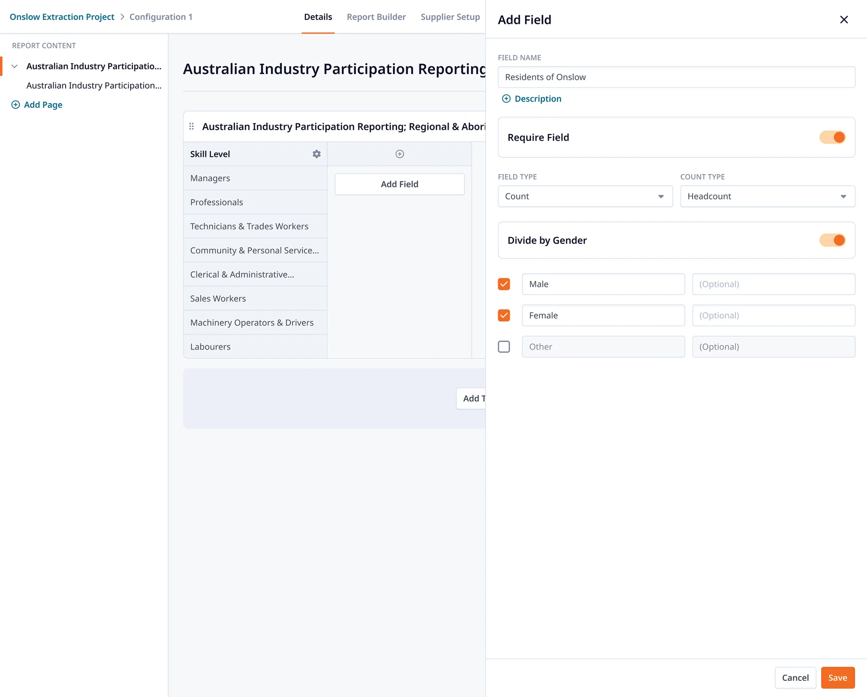Click the plus icon to add a column

click(x=400, y=154)
